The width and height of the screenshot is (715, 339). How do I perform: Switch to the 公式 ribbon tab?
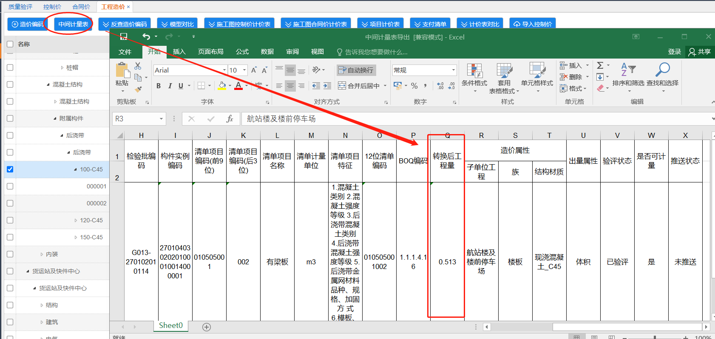pos(242,52)
